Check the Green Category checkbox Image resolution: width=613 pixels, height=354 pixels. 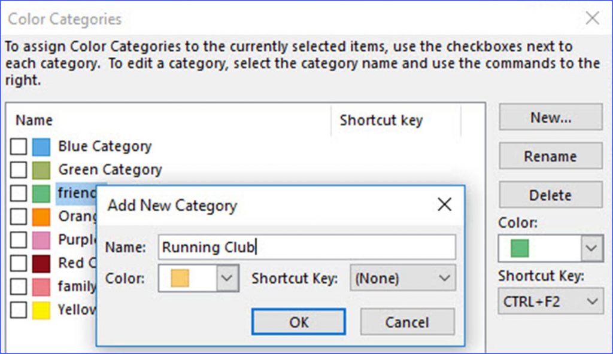click(19, 170)
